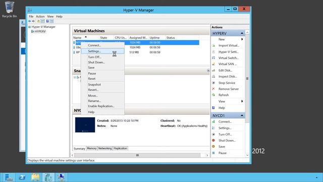Choose Connect from the context menu

[x=102, y=45]
